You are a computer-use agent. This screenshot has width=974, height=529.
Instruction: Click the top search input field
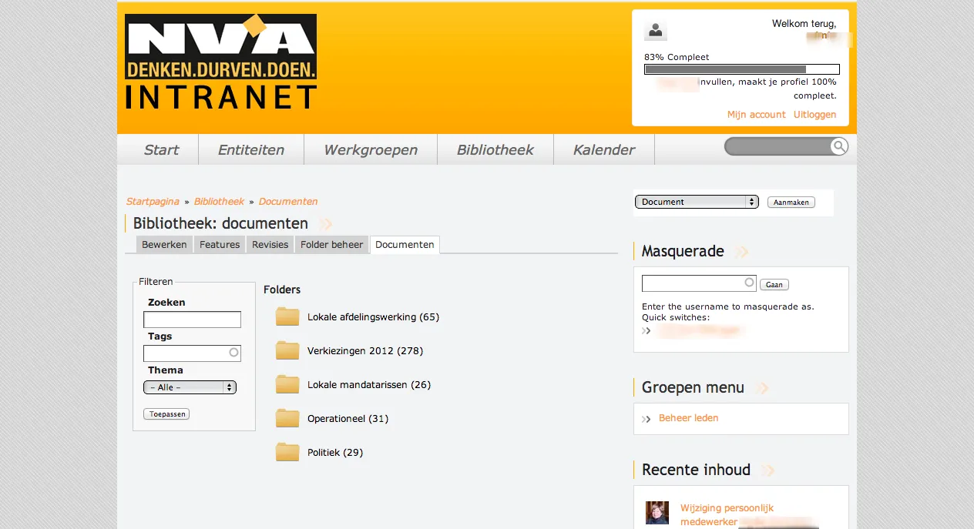(x=778, y=146)
